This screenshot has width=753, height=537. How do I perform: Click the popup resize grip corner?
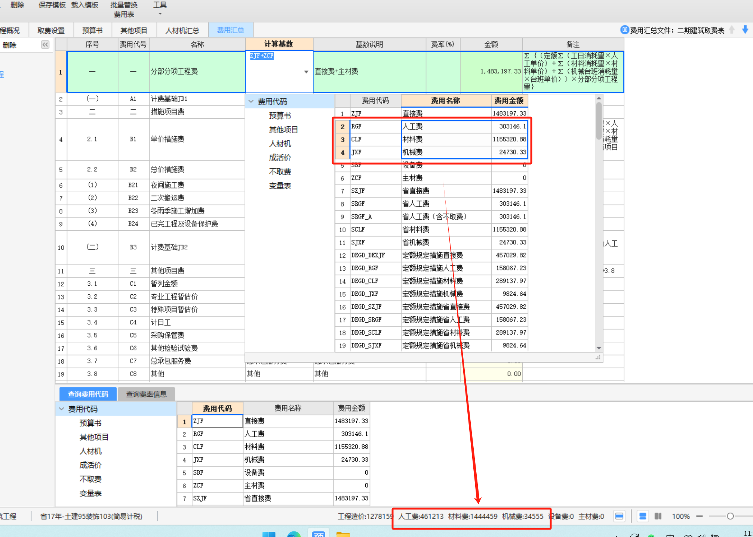click(598, 358)
